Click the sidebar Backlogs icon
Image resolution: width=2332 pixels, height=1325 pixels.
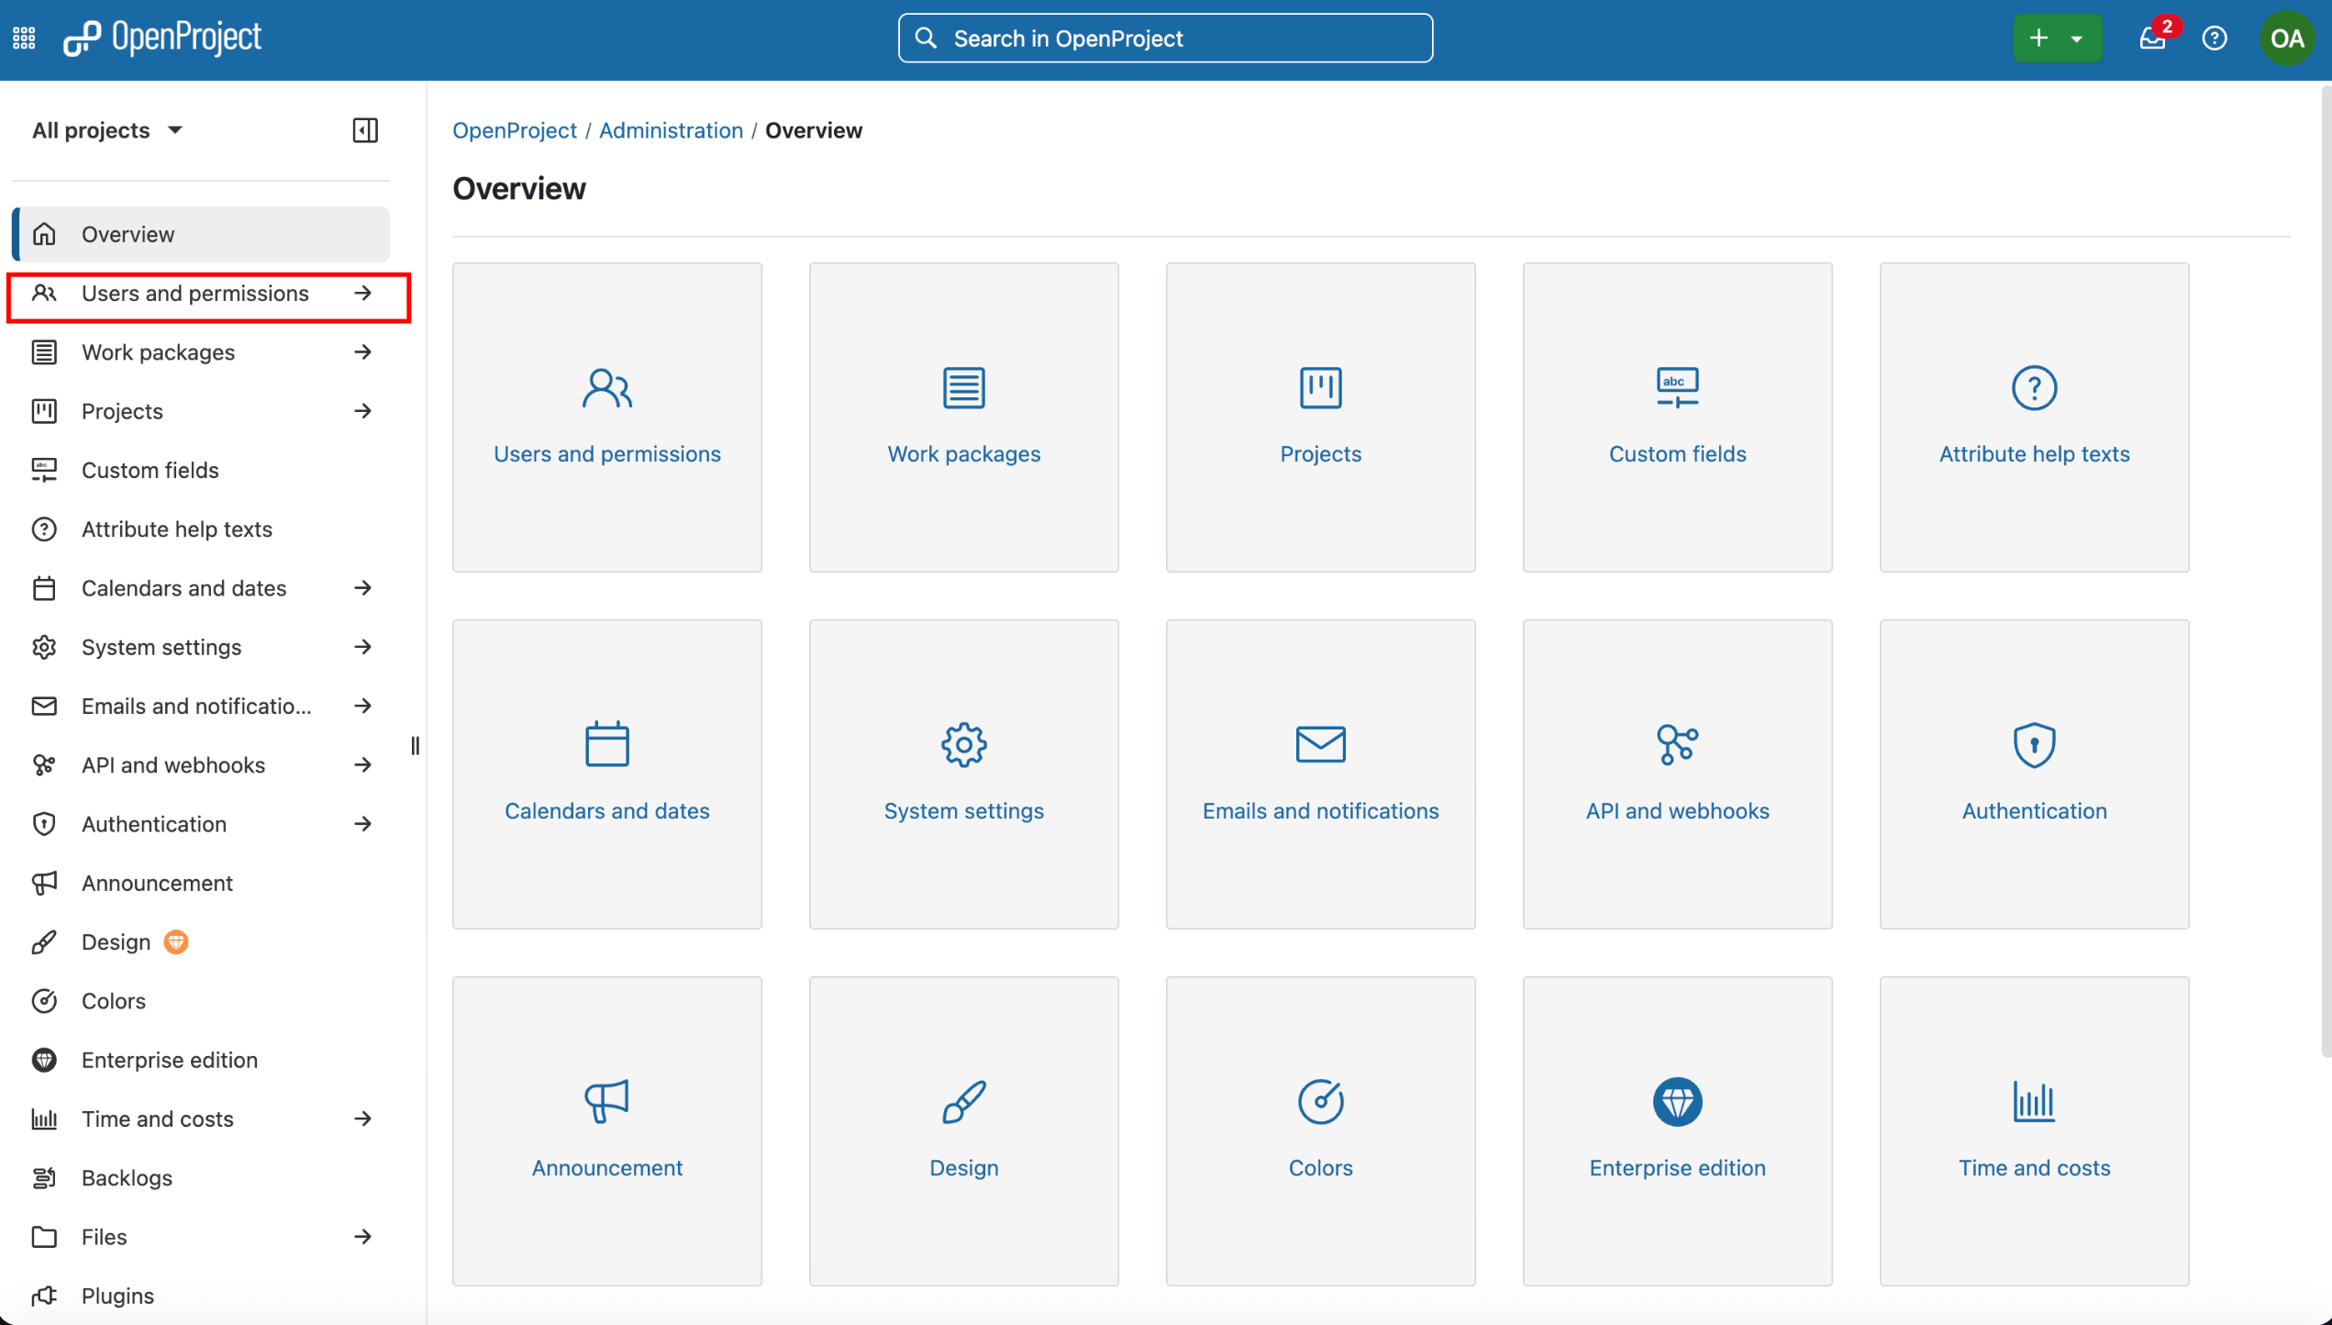pos(44,1178)
